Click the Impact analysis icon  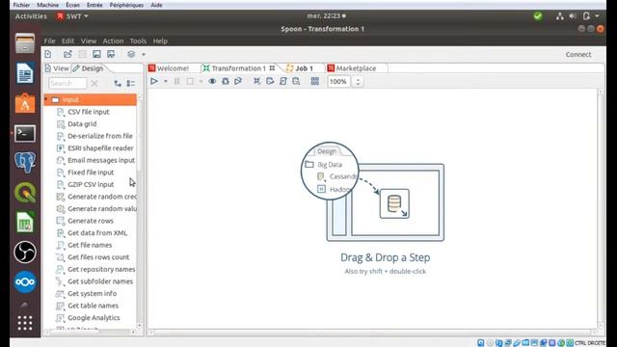270,81
